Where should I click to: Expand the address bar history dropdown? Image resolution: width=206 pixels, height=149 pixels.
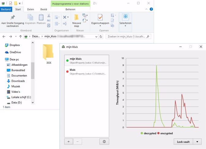pos(96,37)
